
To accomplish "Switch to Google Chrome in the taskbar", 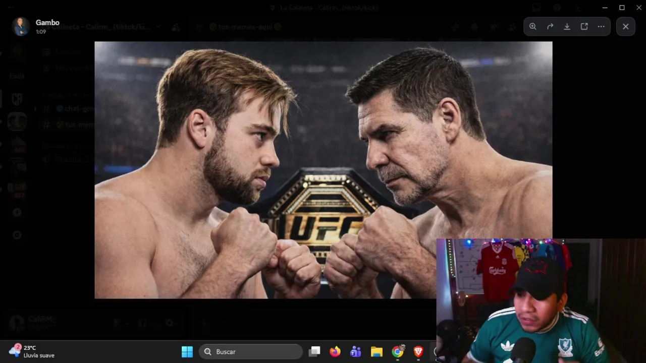I will point(398,351).
